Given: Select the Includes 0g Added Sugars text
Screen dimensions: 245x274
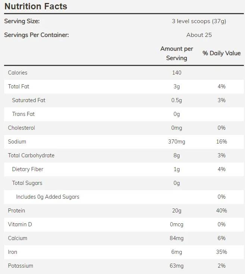Looking at the screenshot, I should click(x=48, y=197).
